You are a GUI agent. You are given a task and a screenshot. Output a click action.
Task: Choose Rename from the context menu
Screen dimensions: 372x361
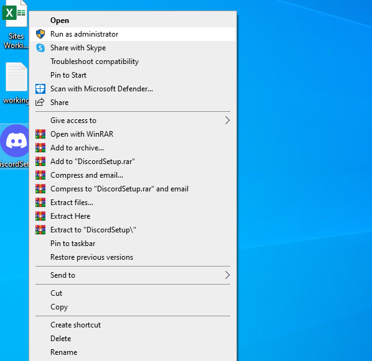coord(133,352)
